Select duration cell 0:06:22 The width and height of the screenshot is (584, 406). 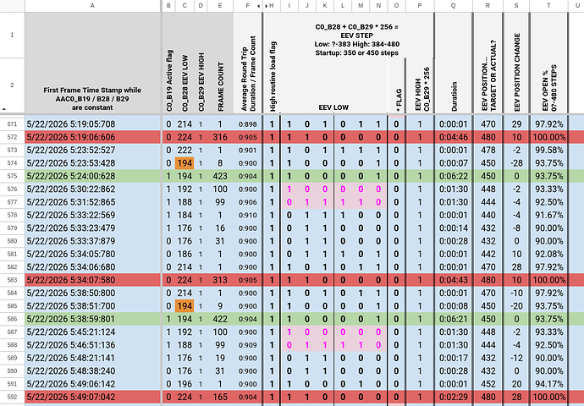click(x=454, y=176)
